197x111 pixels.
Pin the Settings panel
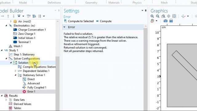tap(146, 10)
